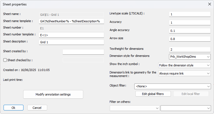Enable the Sheet checked by checkbox

[x=5, y=60]
